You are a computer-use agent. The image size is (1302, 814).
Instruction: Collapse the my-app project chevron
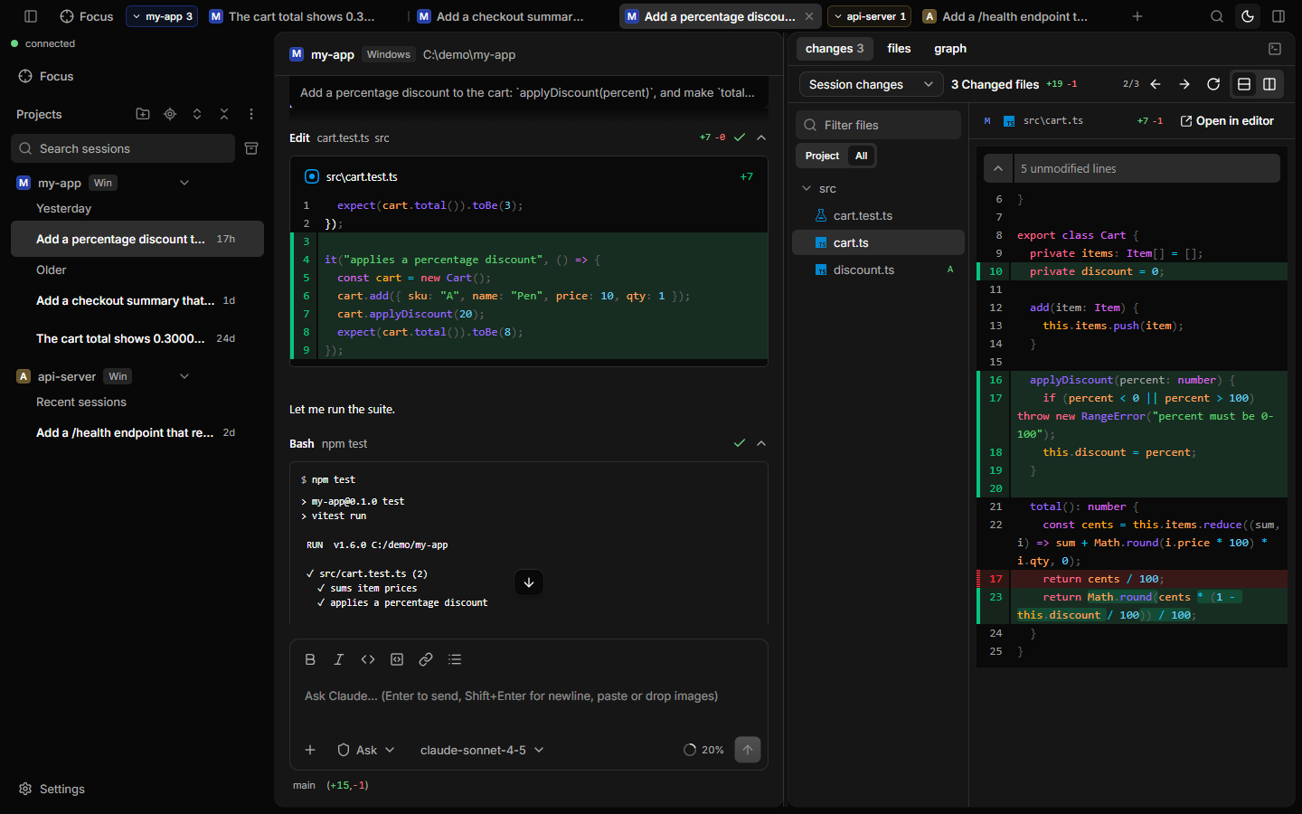tap(184, 183)
